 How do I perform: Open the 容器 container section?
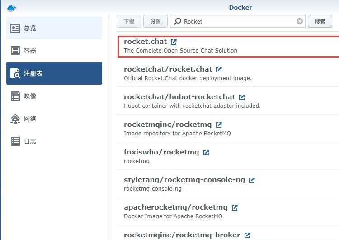[x=54, y=51]
